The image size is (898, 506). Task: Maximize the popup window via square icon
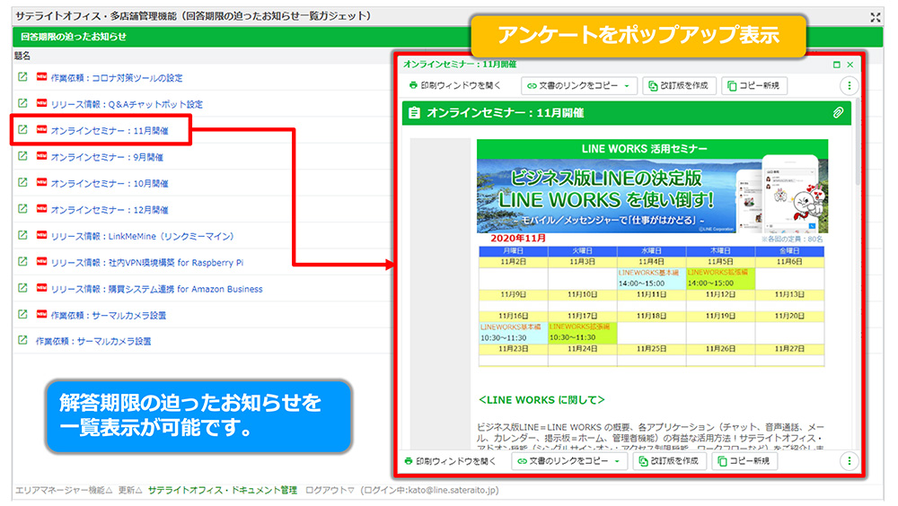pos(837,65)
